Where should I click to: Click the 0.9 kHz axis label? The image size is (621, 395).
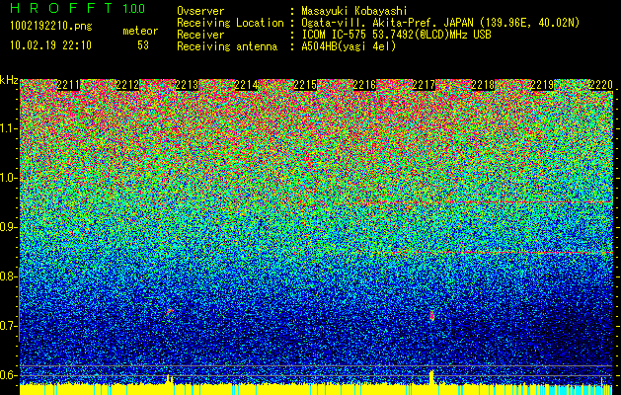[7, 227]
